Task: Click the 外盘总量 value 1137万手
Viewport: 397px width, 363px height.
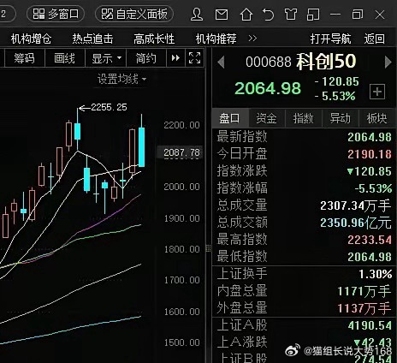Action: (364, 308)
